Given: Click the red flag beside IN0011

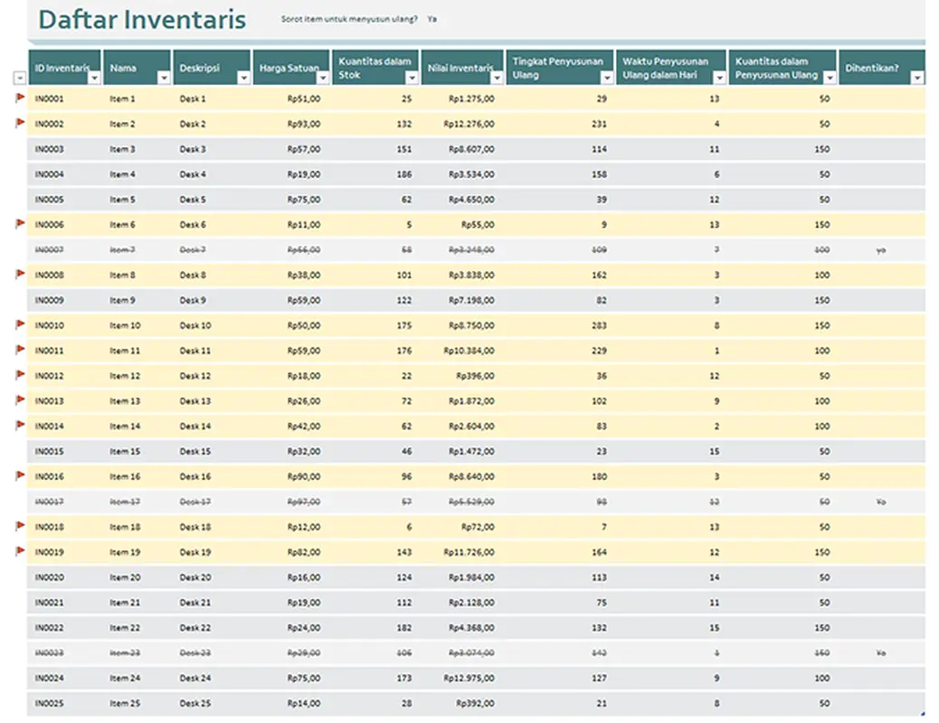Looking at the screenshot, I should (x=20, y=350).
